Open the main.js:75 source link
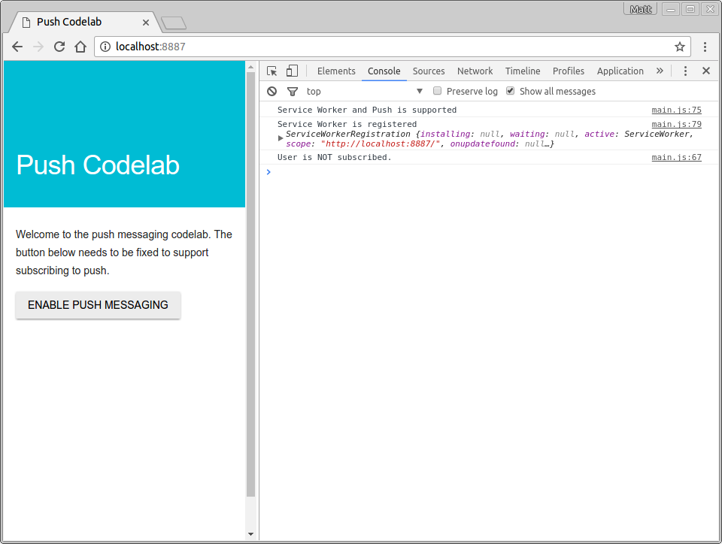 coord(676,110)
